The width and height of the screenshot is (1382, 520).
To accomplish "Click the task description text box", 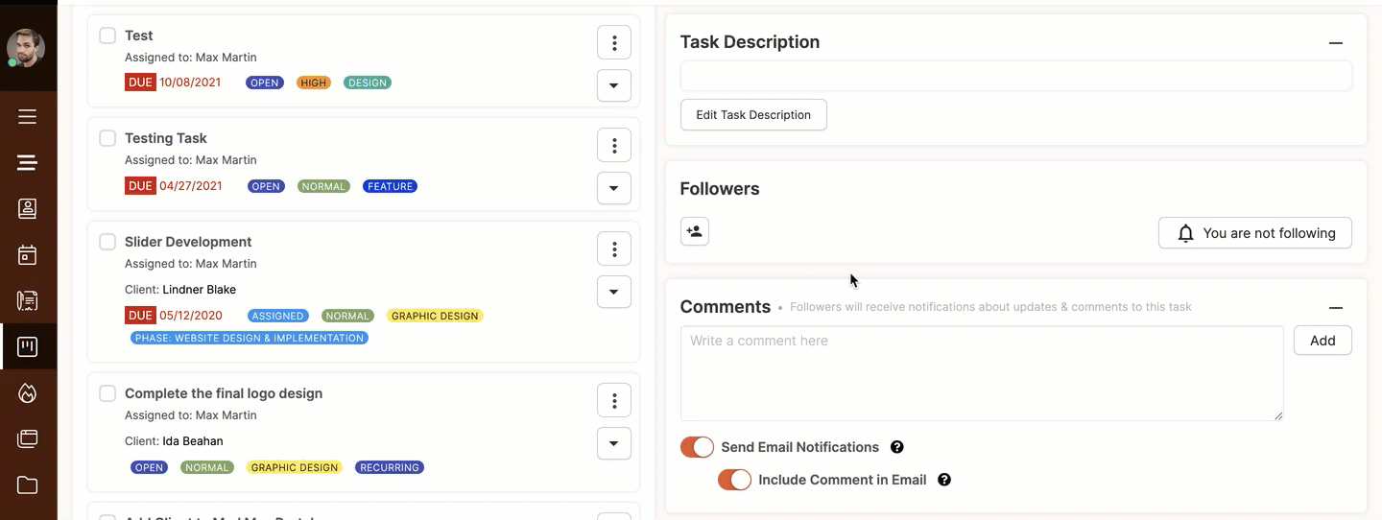I will click(1016, 76).
